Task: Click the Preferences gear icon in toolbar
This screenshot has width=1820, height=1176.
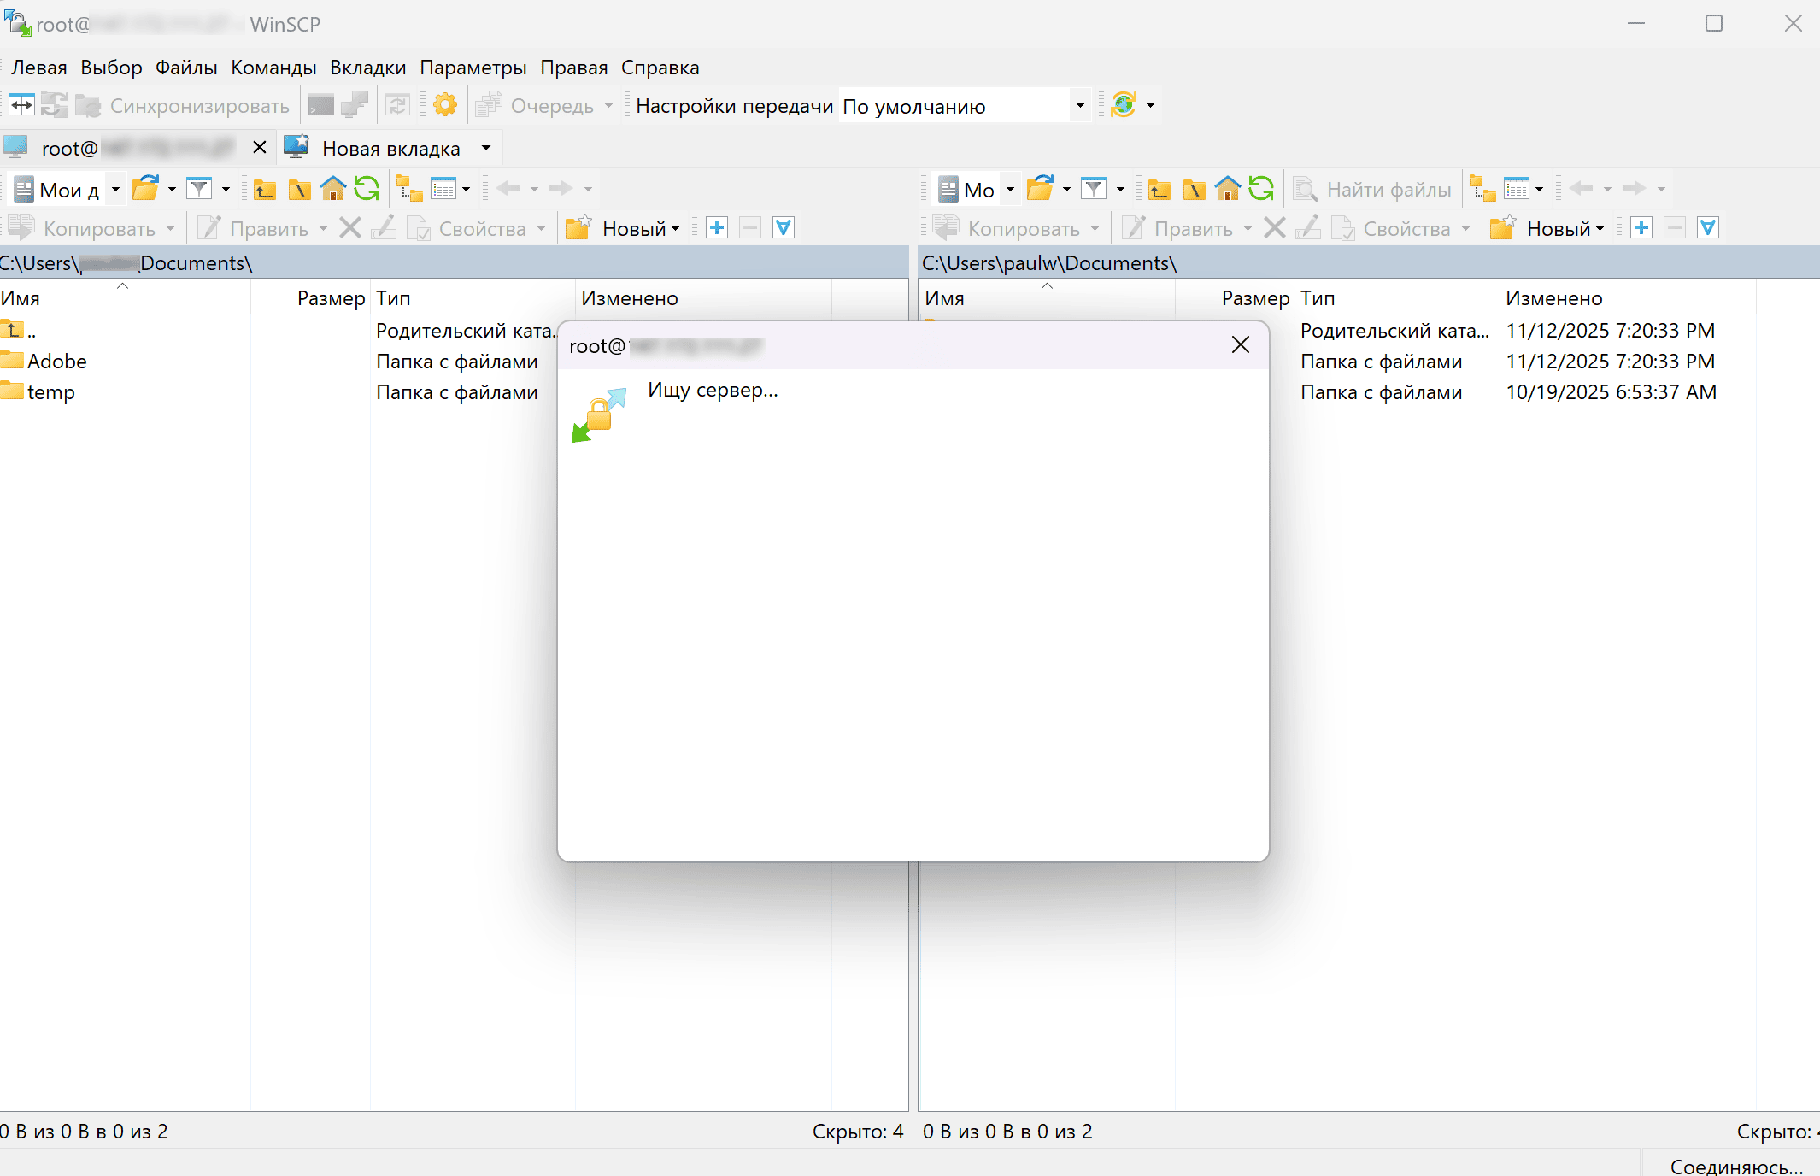Action: pyautogui.click(x=444, y=105)
